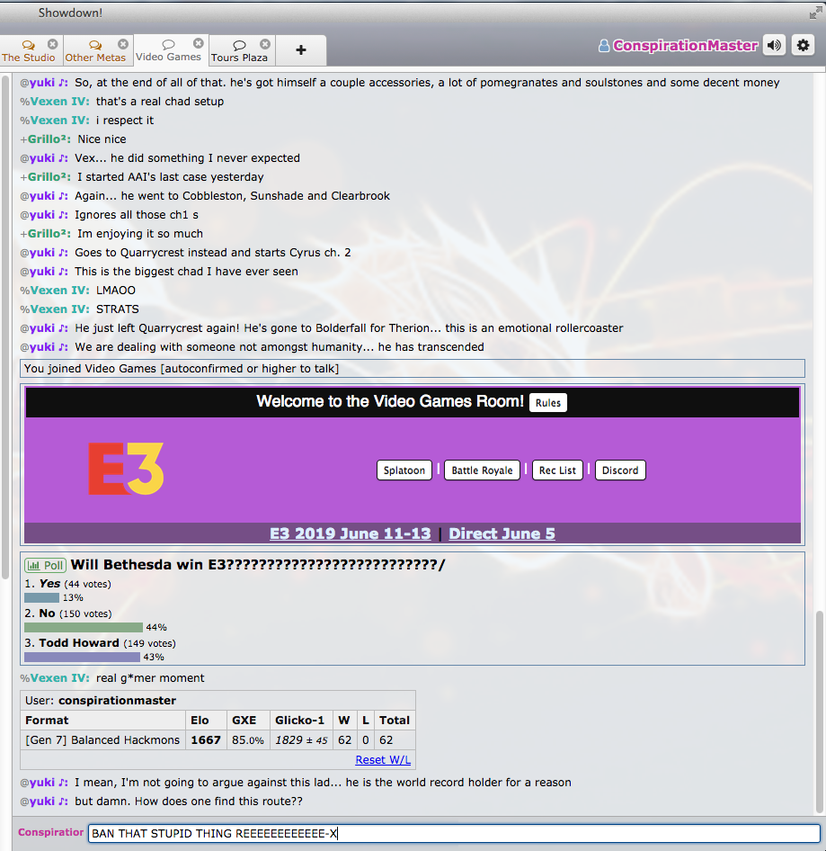The image size is (826, 851).
Task: Click the chat log vertical scrollbar
Action: click(x=820, y=712)
